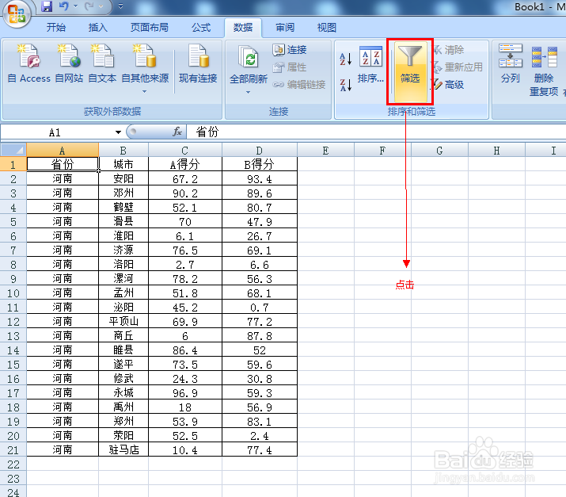Image resolution: width=566 pixels, height=497 pixels.
Task: Open the 自其他来源 menu
Action: point(145,68)
